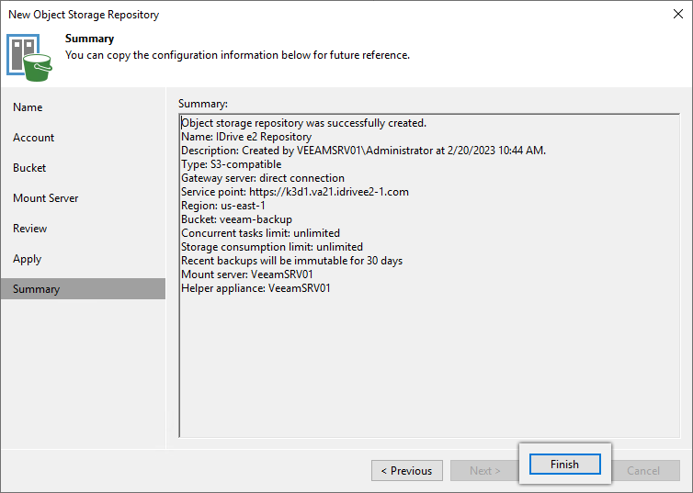This screenshot has height=493, width=693.
Task: Open the Mount Server wizard step
Action: tap(46, 198)
